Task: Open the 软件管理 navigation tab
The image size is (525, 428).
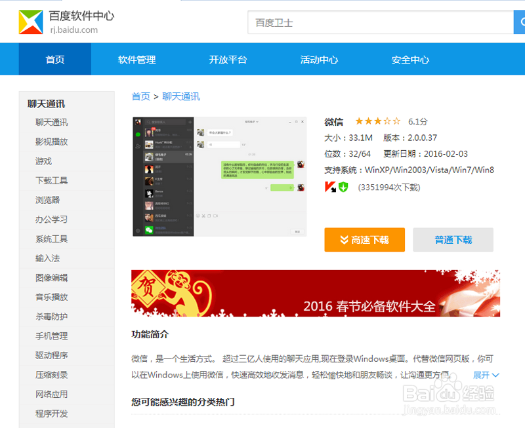Action: [136, 60]
